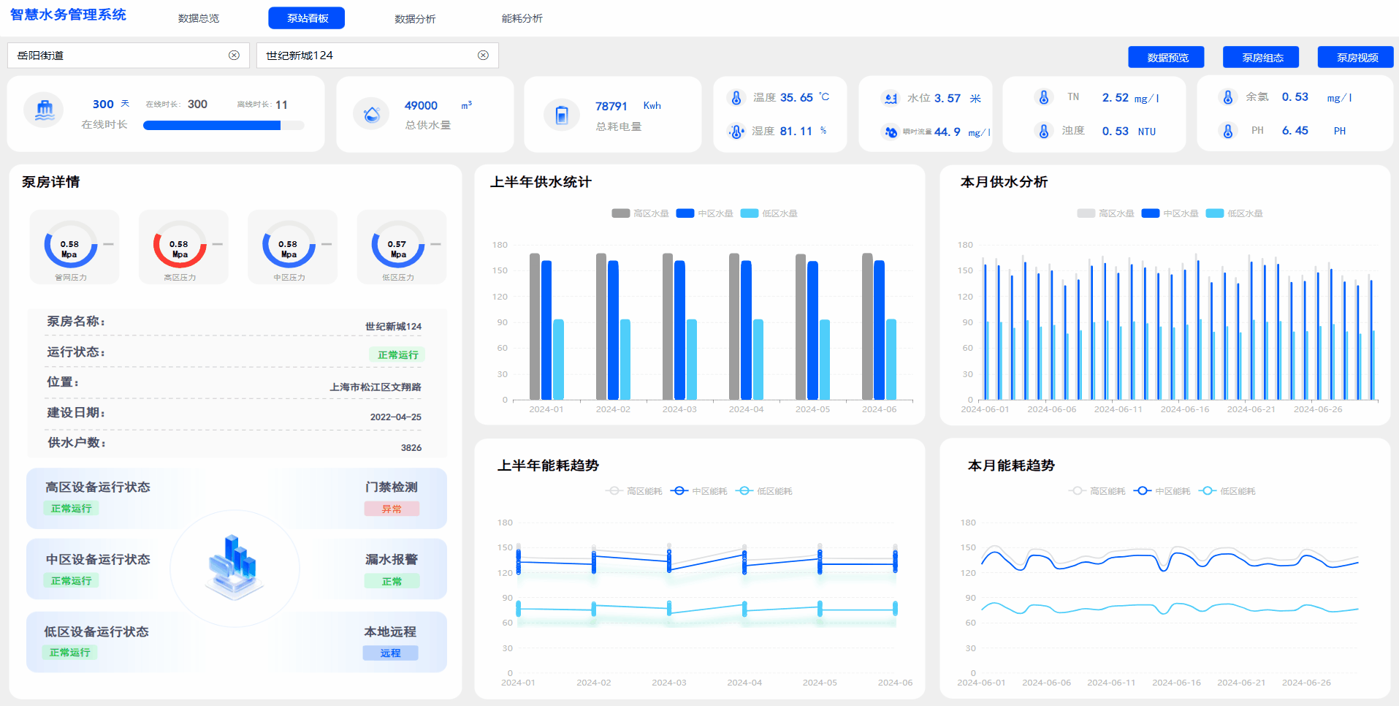Open the 岳阳街道 district dropdown
This screenshot has height=706, width=1399.
point(117,56)
